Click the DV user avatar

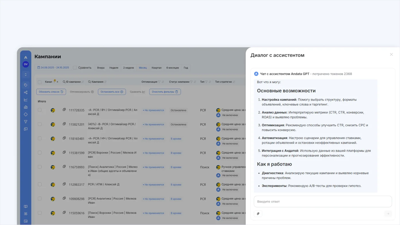click(x=26, y=64)
